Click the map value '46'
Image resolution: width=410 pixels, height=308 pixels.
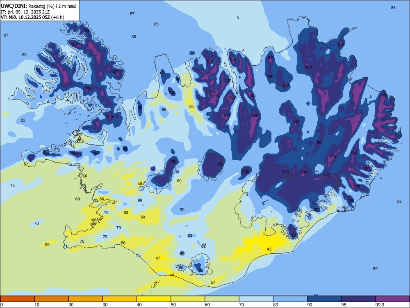click(x=140, y=184)
